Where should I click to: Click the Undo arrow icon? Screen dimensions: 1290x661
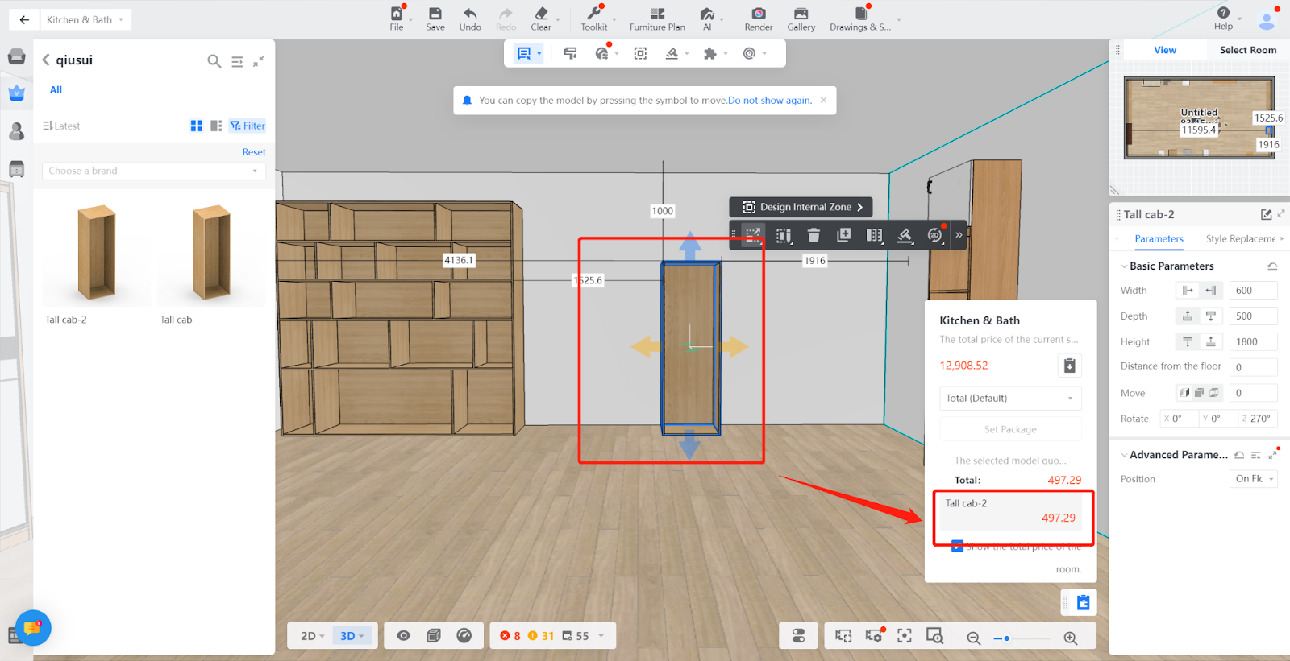(x=470, y=14)
